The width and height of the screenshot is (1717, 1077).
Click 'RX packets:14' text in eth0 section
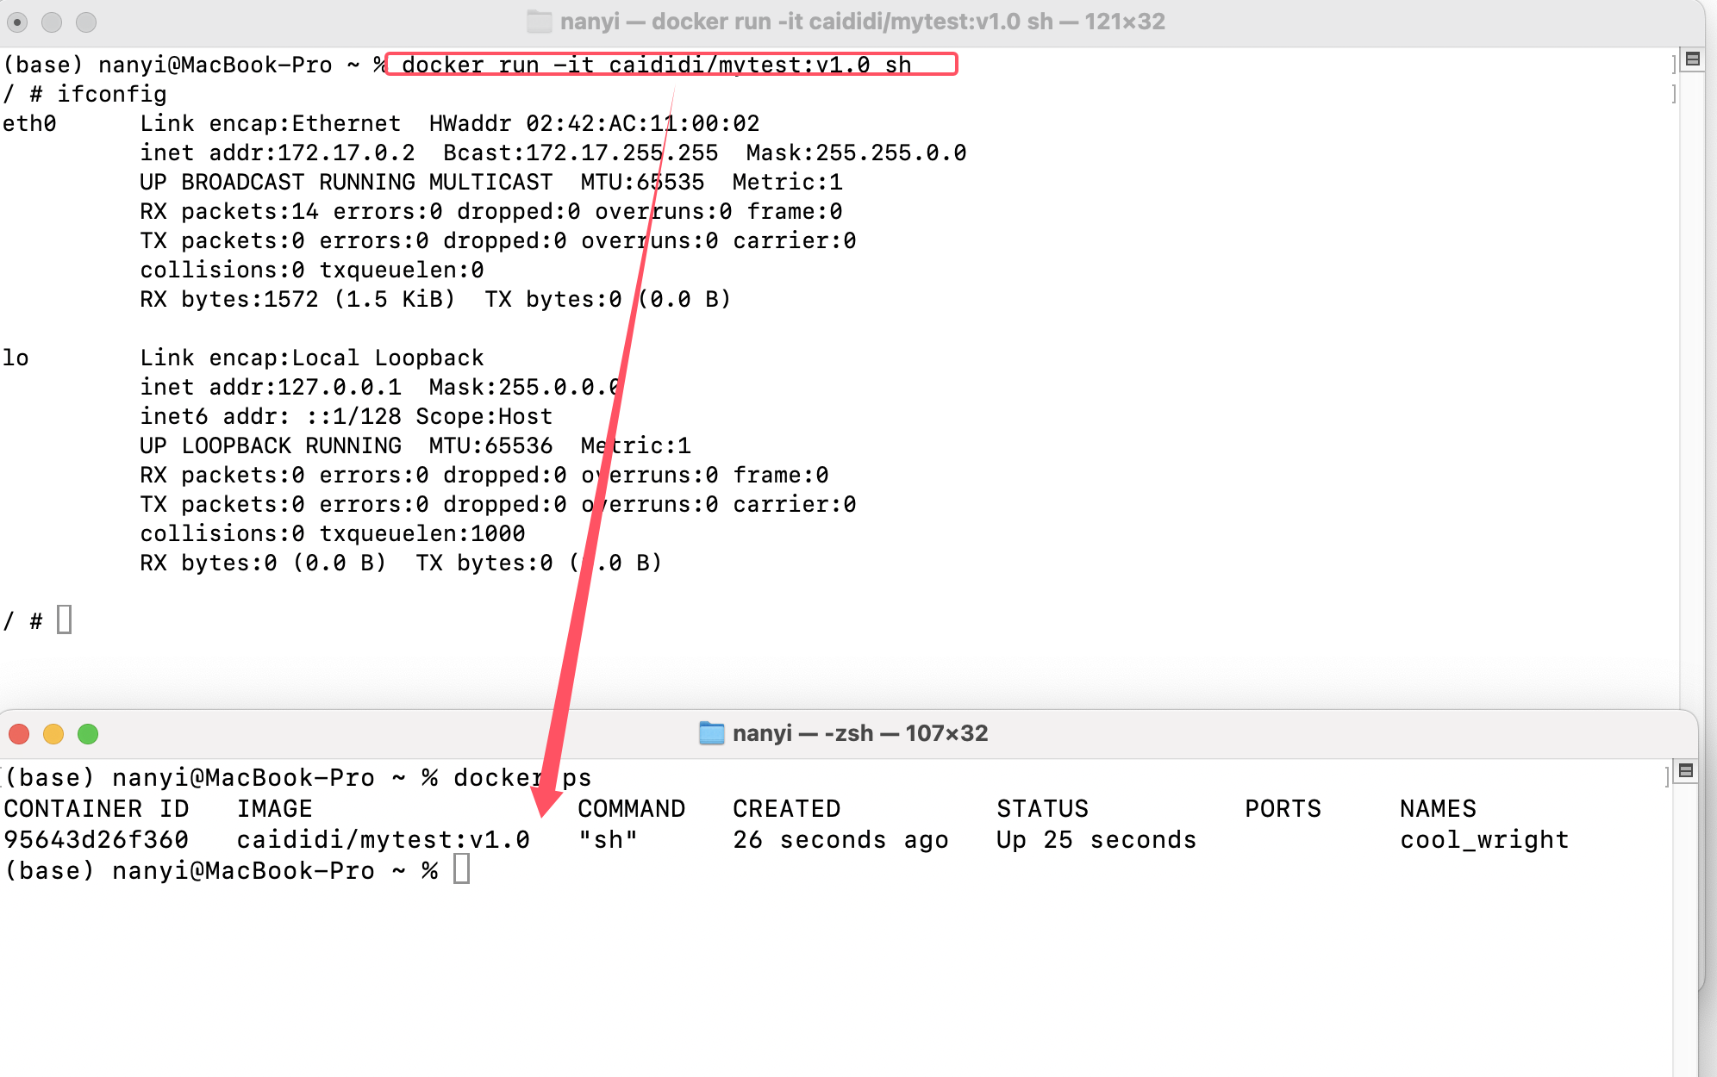pos(229,211)
